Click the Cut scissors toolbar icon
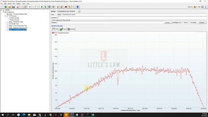Viewport: 208px width, 117px height. [18, 7]
